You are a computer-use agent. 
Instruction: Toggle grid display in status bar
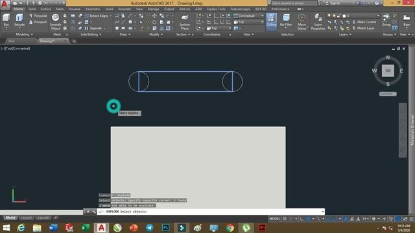tap(285, 219)
